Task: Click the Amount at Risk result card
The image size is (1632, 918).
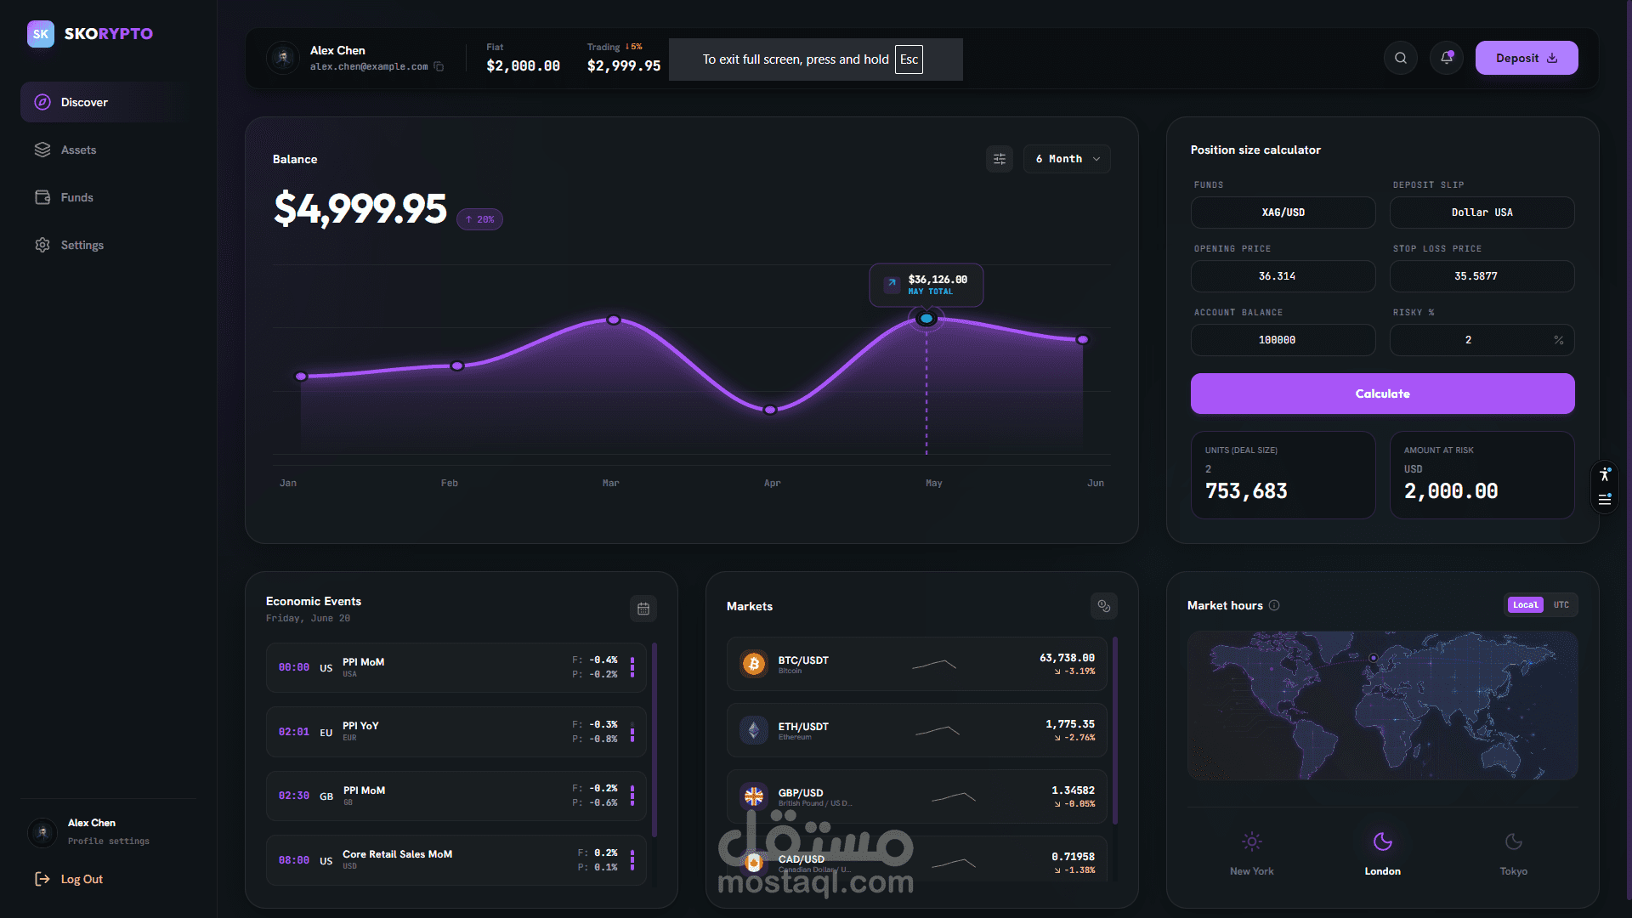Action: (1482, 475)
